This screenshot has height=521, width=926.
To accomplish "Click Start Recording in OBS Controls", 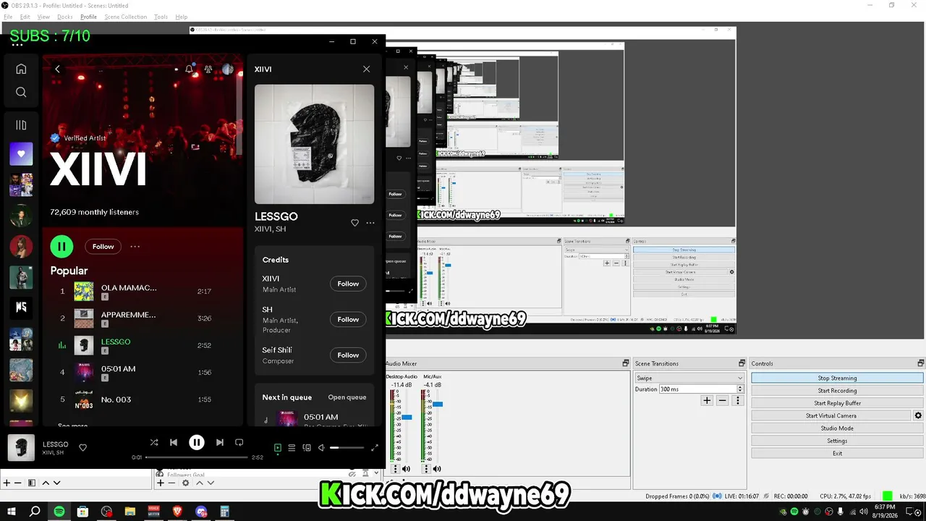I will click(x=837, y=391).
